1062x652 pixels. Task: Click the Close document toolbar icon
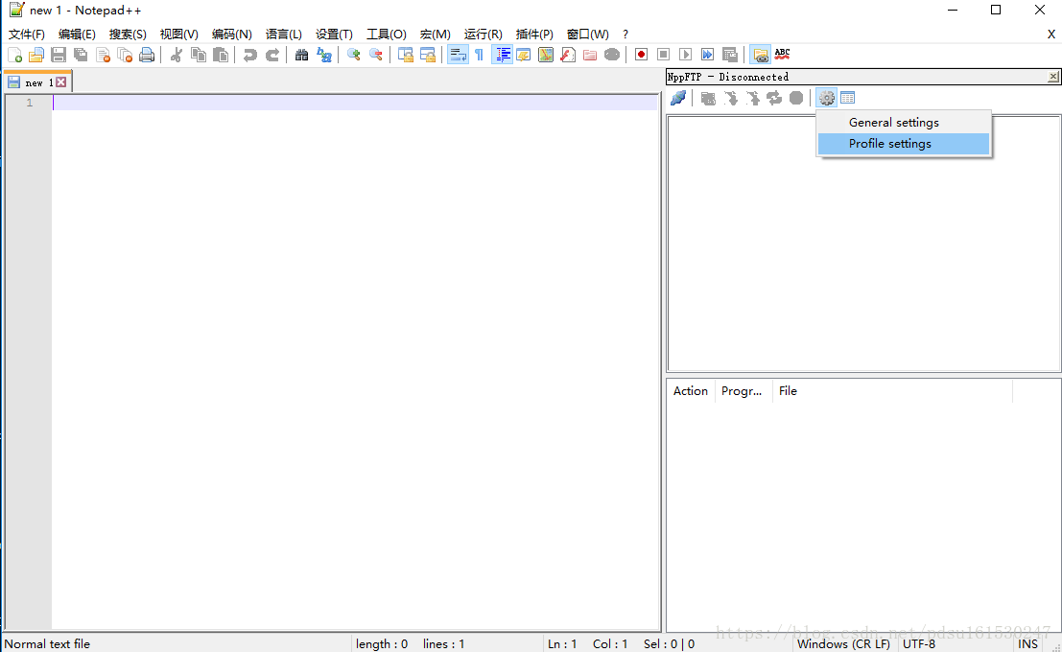pyautogui.click(x=103, y=55)
